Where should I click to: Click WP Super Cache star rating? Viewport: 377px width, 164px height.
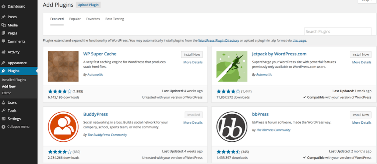pyautogui.click(x=60, y=91)
